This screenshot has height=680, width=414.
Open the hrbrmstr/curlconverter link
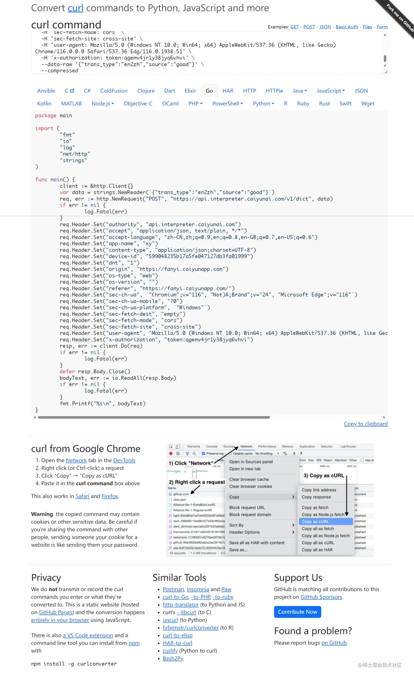pyautogui.click(x=191, y=628)
